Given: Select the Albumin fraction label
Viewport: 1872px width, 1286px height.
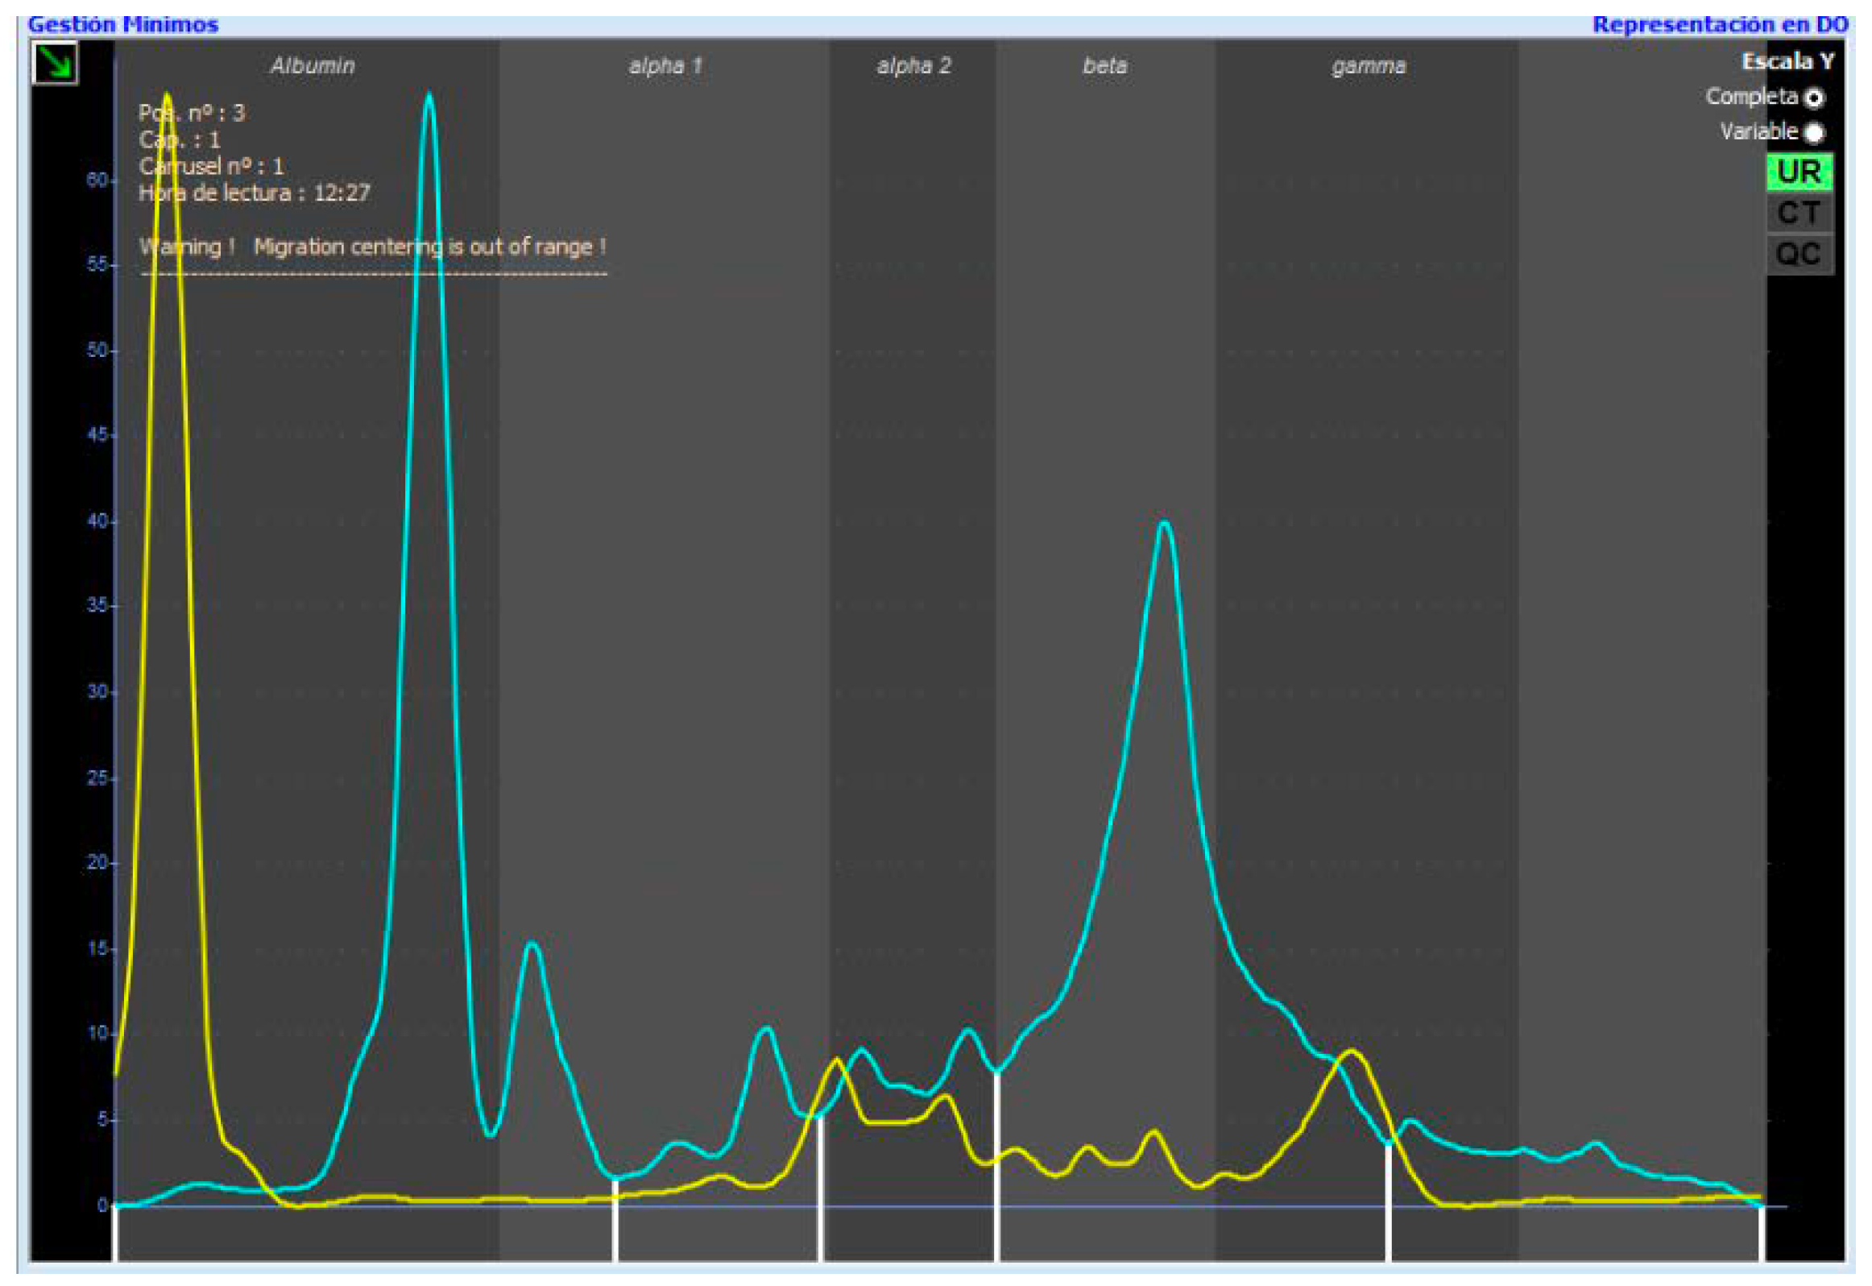Looking at the screenshot, I should pyautogui.click(x=313, y=66).
